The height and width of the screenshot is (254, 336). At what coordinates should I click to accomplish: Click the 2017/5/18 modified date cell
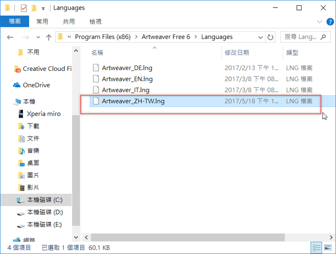251,101
